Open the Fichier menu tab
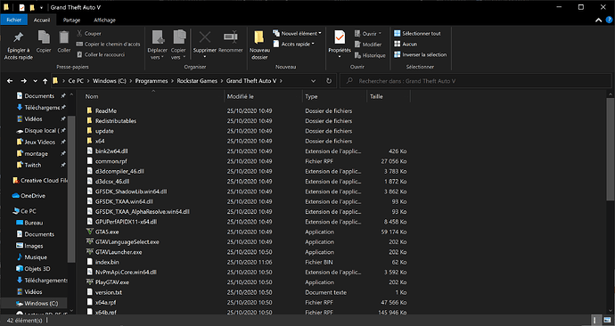This screenshot has width=615, height=326. click(13, 20)
